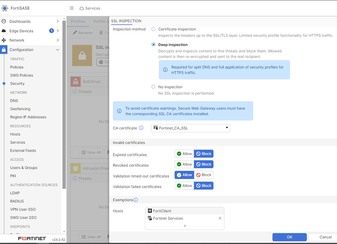
Task: Set Validation failed certificates to Allow
Action: [x=184, y=186]
